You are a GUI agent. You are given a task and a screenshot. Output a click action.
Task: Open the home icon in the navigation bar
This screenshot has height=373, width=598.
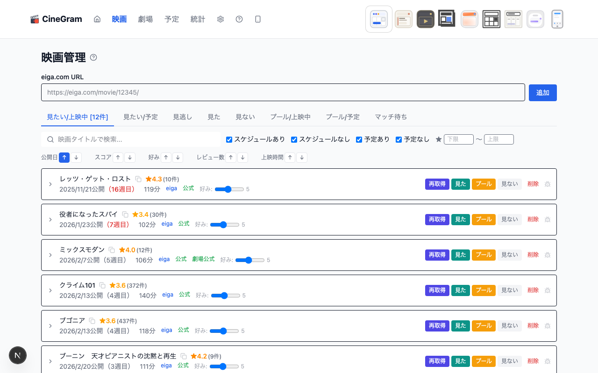click(97, 19)
